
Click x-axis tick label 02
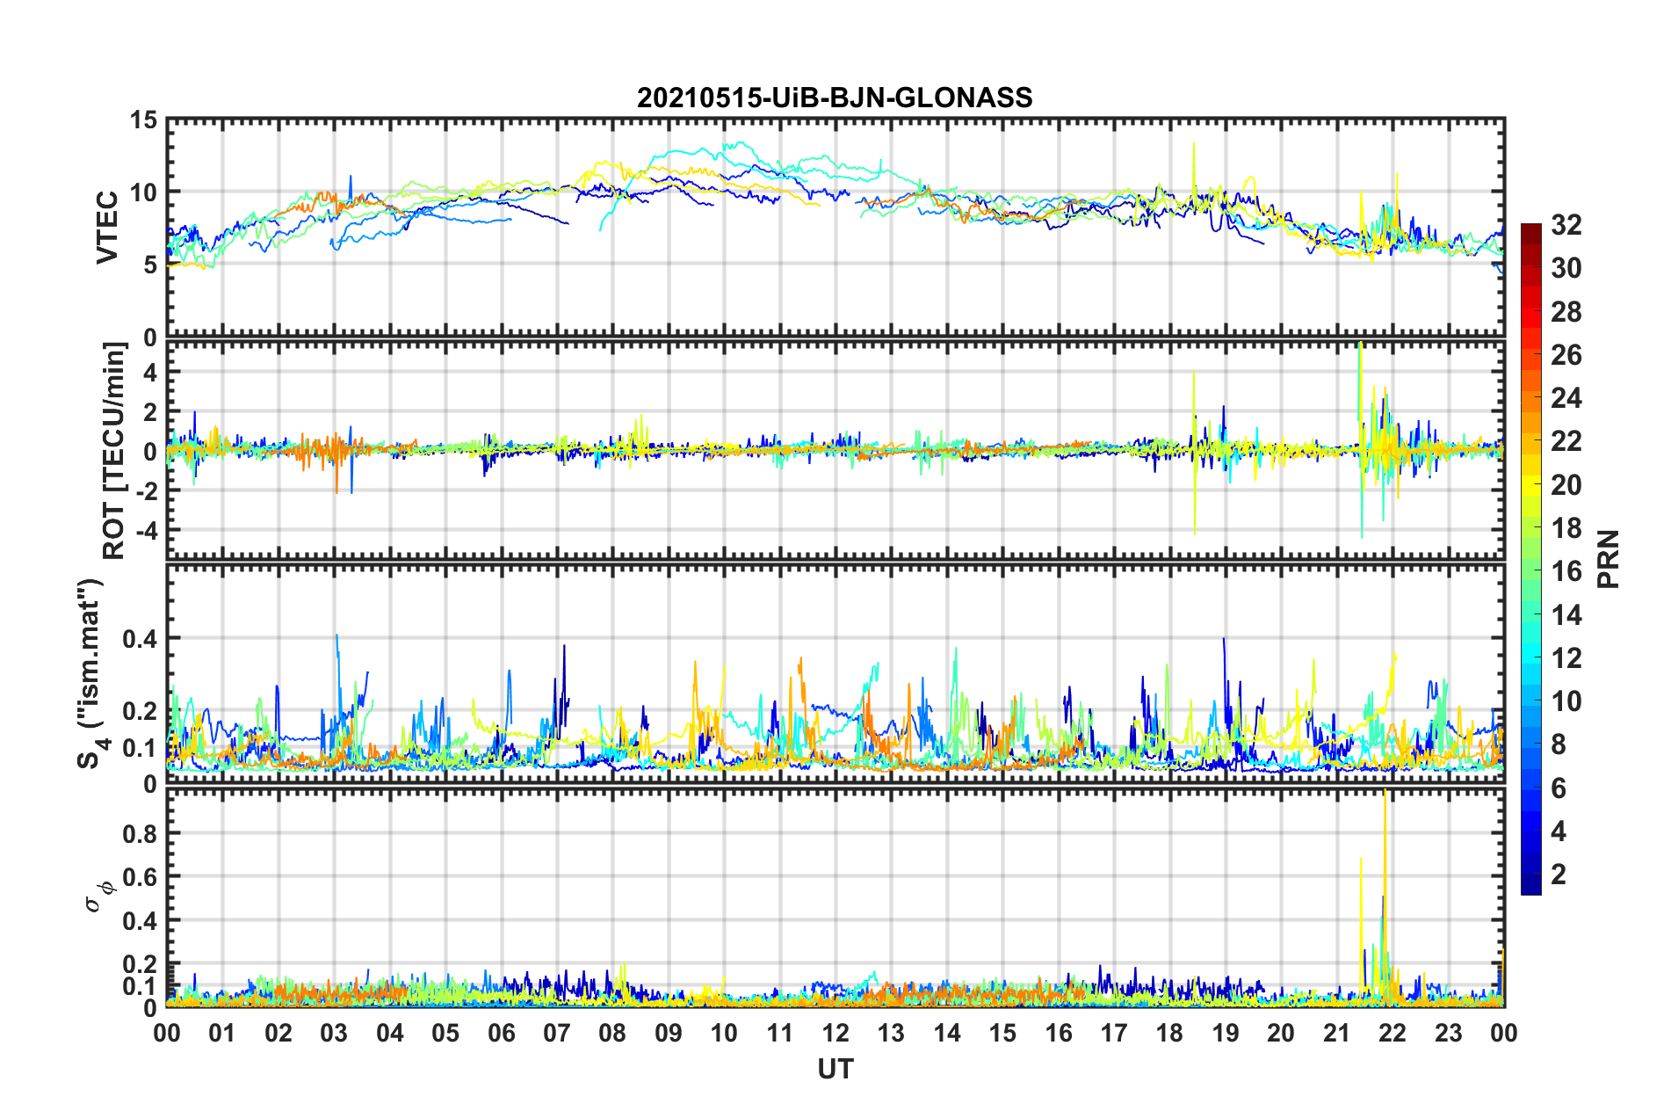pos(278,1033)
